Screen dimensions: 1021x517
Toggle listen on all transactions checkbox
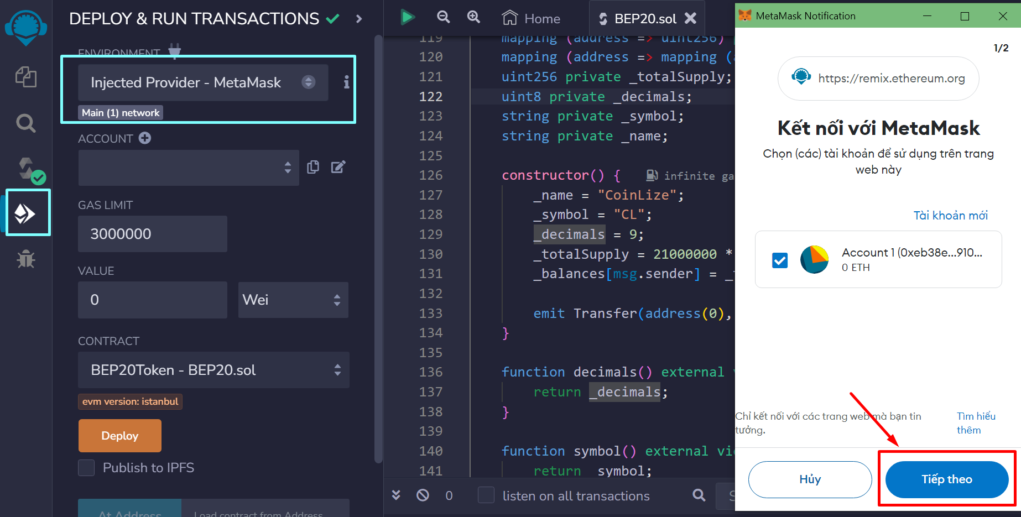click(486, 495)
